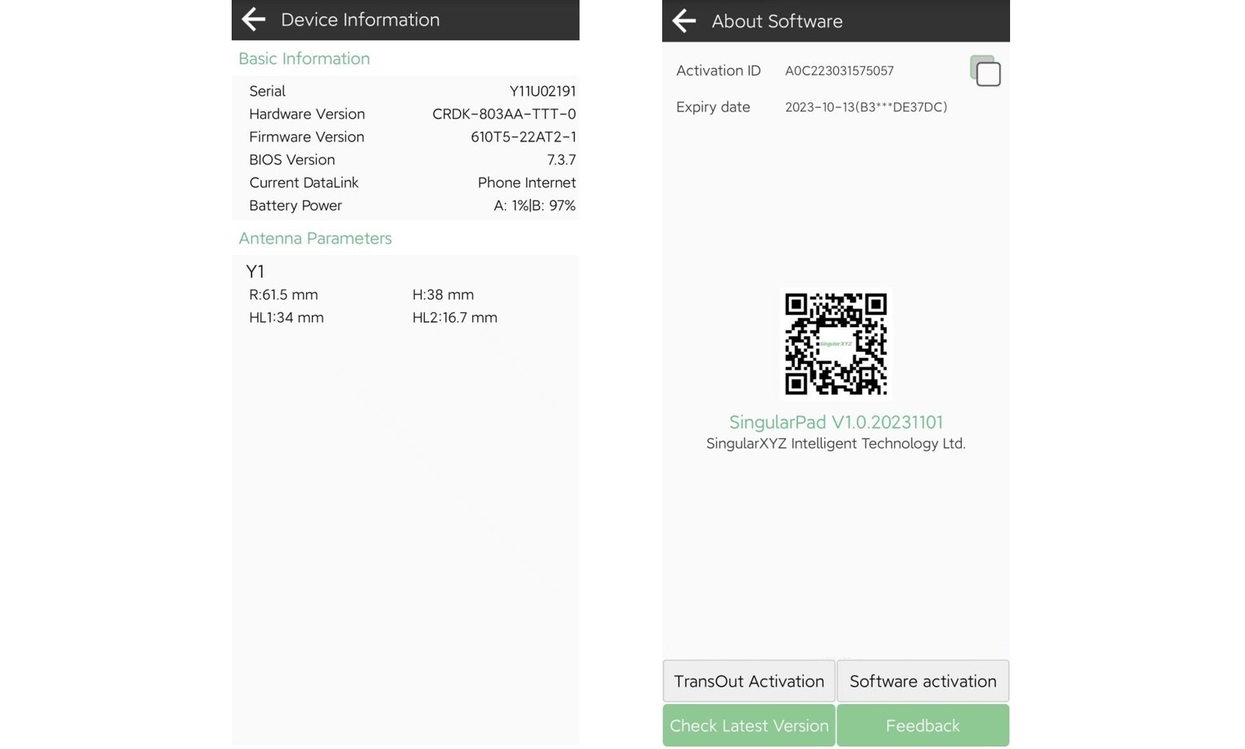
Task: Select the Serial number row
Action: coord(405,91)
